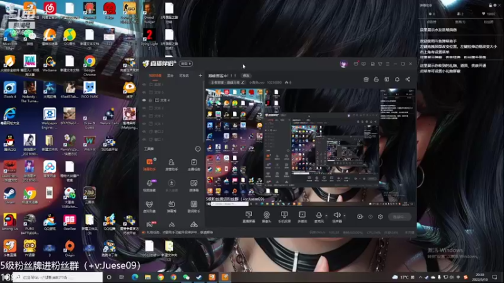Add a new scene with plus icon
This screenshot has width=504, height=283.
coord(200,75)
